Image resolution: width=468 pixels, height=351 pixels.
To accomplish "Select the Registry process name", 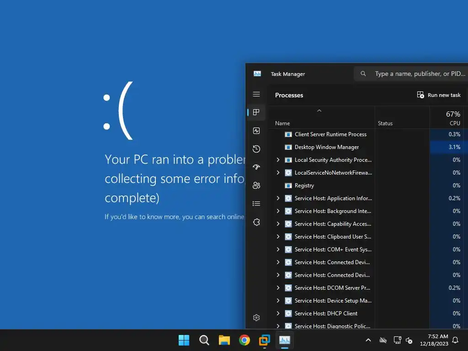I will 304,186.
